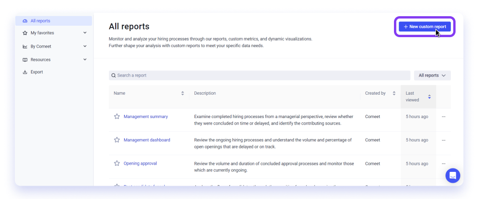Click Comeet creator in Management dashboard row
Viewport: 478px width, 199px height.
(372, 140)
